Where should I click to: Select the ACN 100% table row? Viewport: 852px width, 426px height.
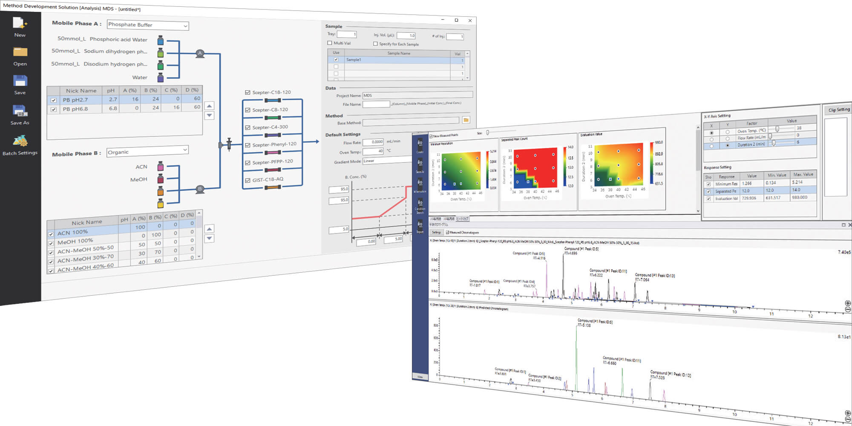tap(121, 230)
